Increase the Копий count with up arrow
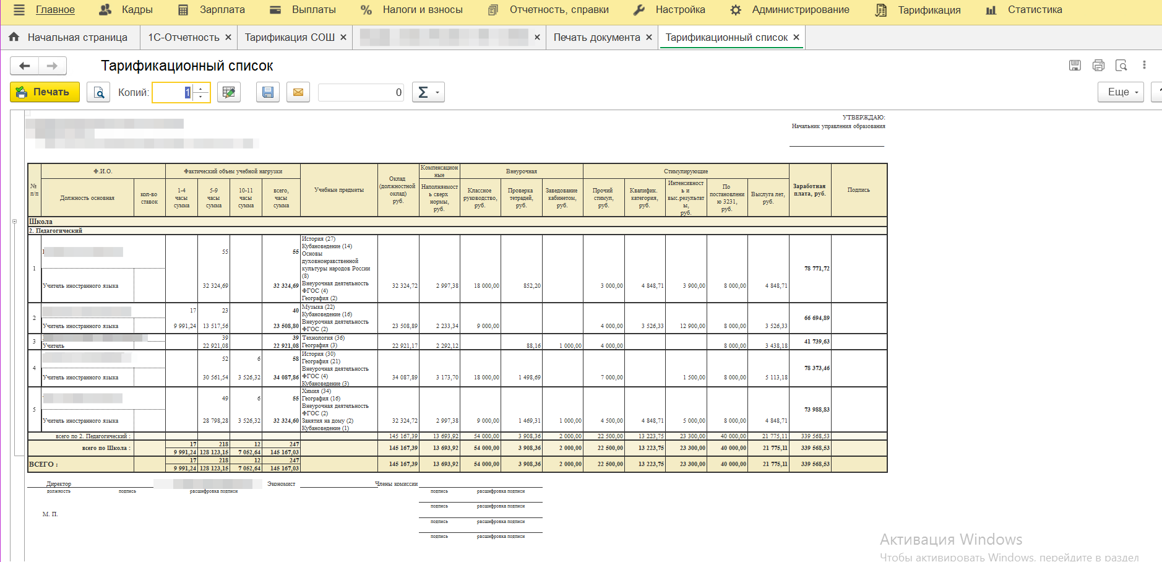 pyautogui.click(x=201, y=89)
